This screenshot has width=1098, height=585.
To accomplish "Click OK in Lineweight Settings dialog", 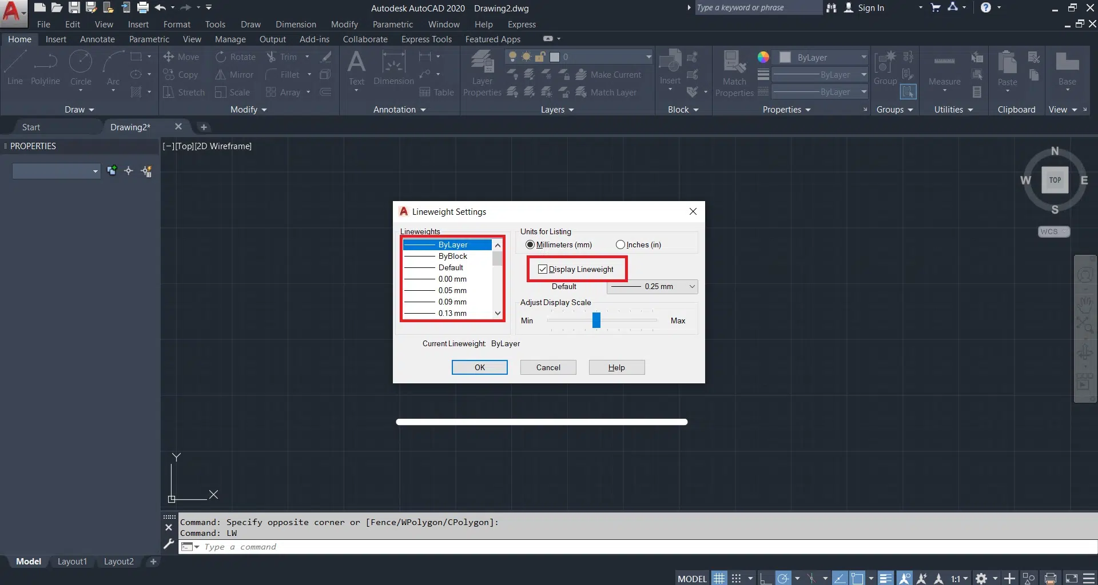I will 479,367.
